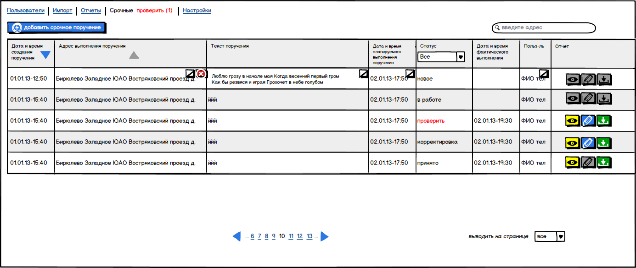The width and height of the screenshot is (636, 268).
Task: Click the blue paperclip icon in 'корректировка' row
Action: [588, 142]
